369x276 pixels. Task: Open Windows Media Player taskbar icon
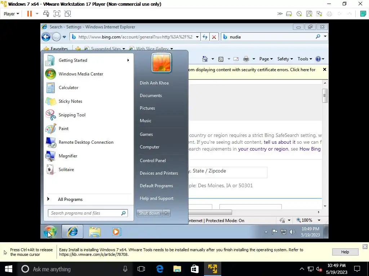click(x=116, y=232)
